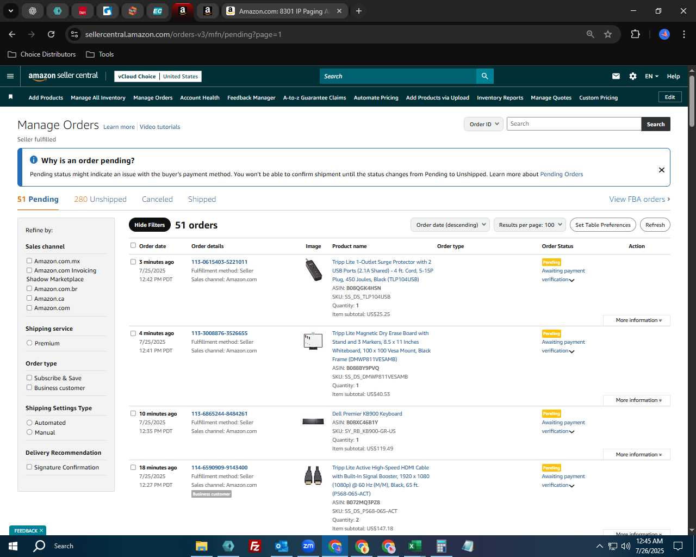Open the Chrome three-dot menu
Viewport: 696px width, 557px height.
point(683,34)
